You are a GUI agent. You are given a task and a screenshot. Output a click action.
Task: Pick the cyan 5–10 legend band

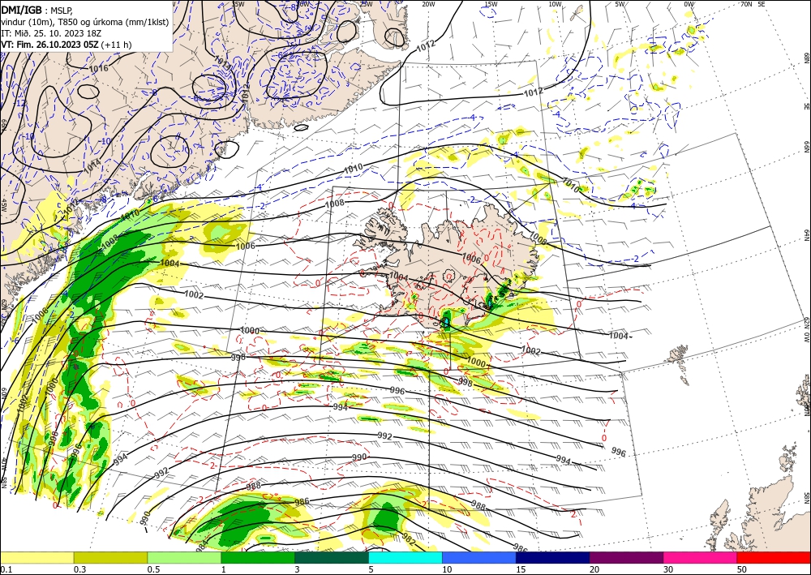(405, 557)
